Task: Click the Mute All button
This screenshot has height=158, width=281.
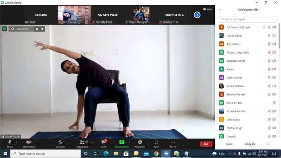Action: [x=250, y=144]
